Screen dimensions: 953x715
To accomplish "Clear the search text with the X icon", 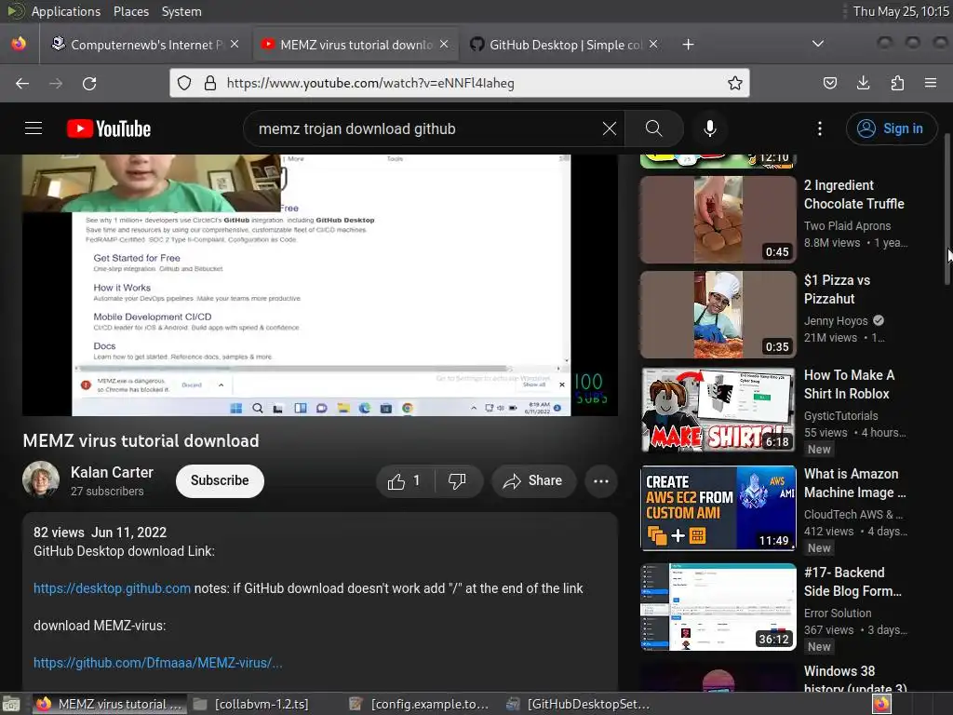I will [609, 128].
